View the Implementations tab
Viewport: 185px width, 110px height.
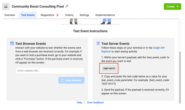(x=105, y=15)
